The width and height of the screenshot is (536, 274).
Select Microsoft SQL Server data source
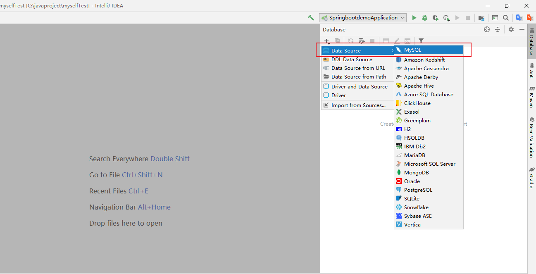tap(429, 164)
